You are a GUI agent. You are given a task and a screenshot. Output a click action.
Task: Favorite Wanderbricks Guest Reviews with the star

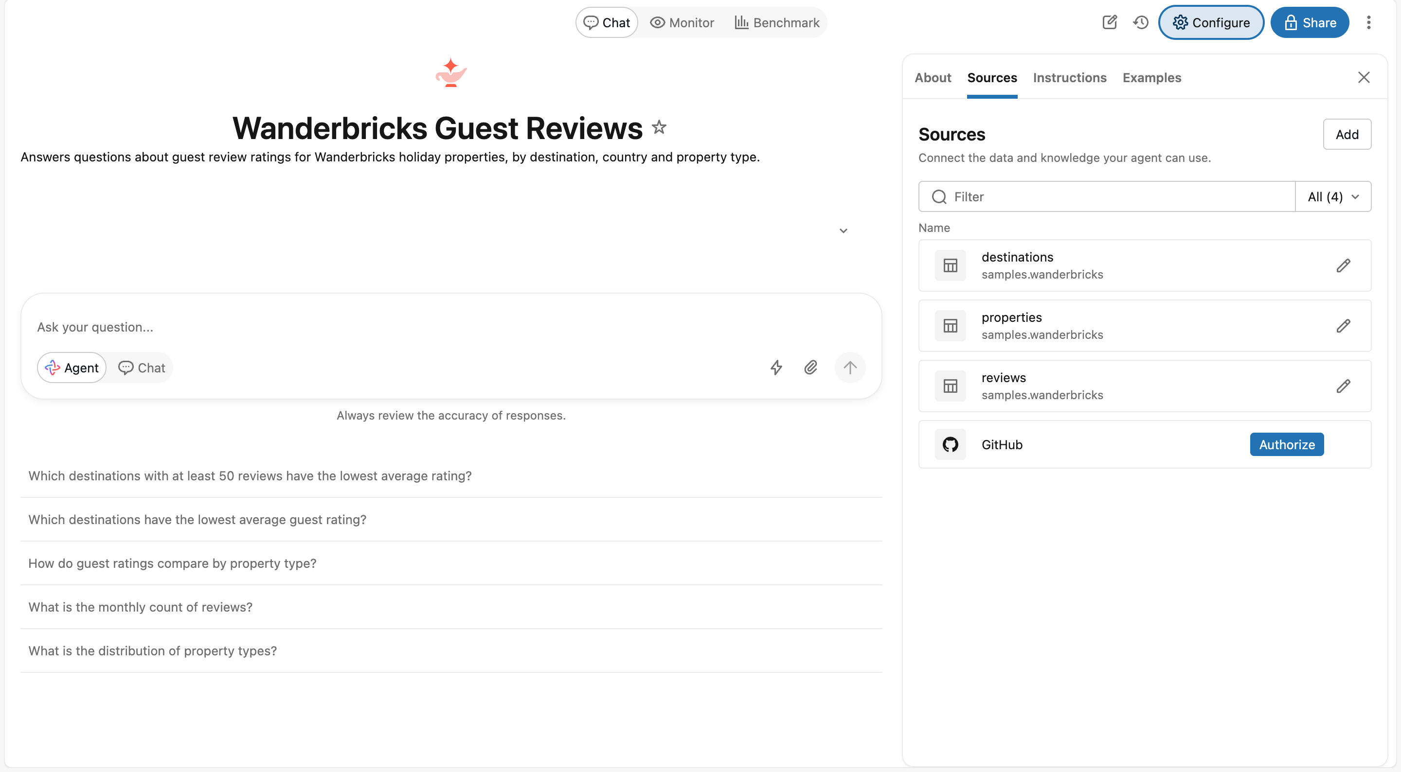click(659, 127)
